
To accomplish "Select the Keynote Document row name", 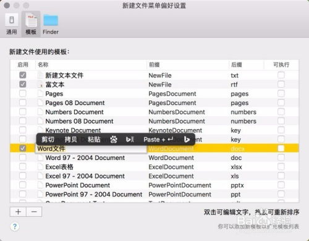I will pos(73,130).
